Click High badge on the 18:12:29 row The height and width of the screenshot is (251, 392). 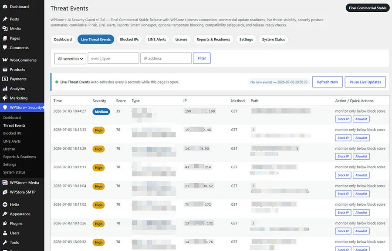pos(98,149)
